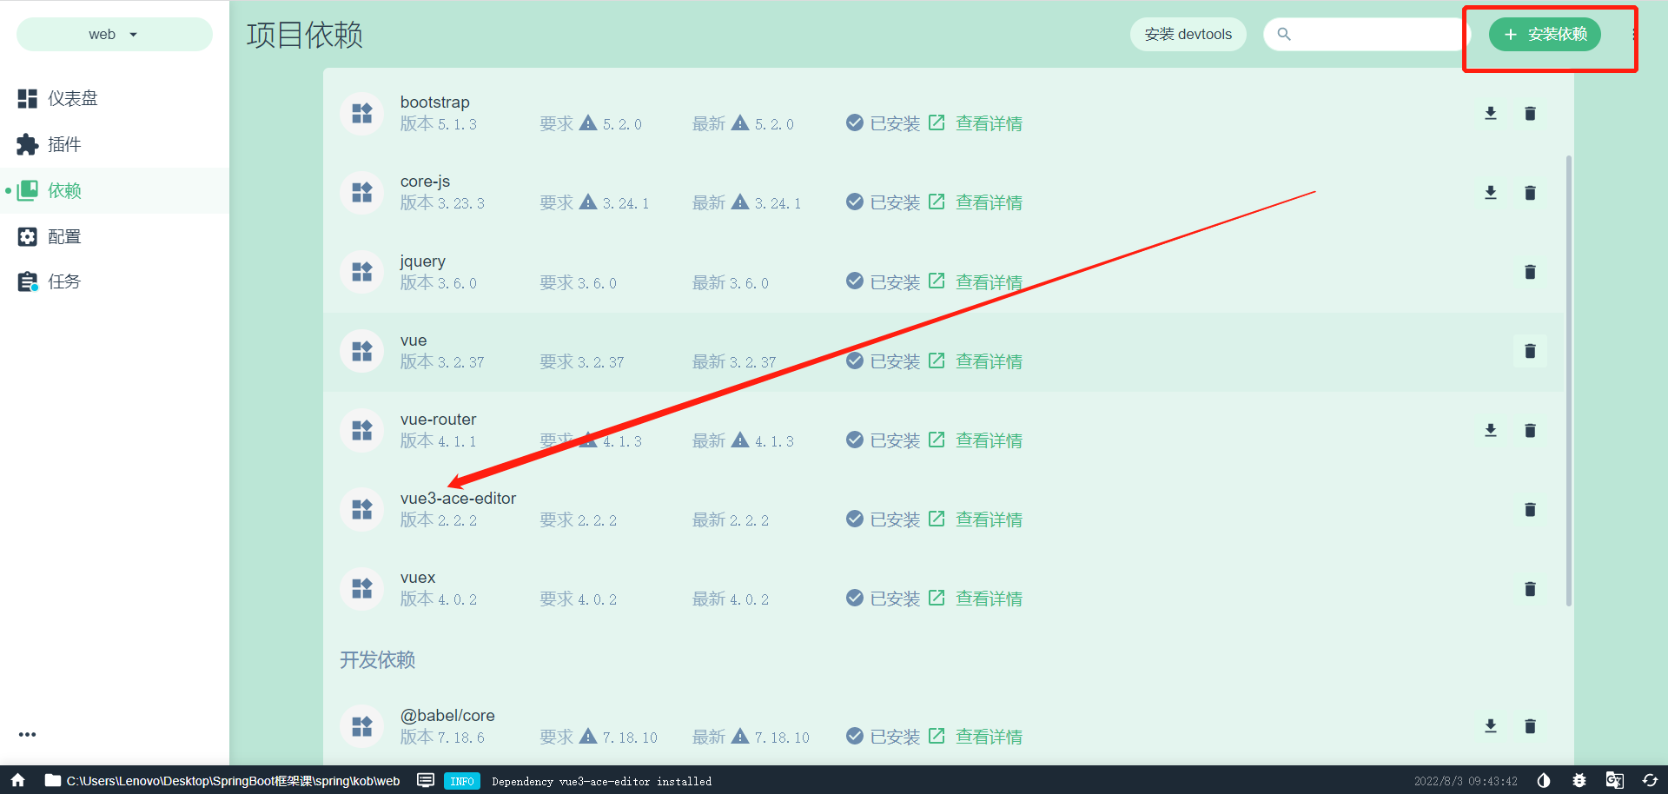The height and width of the screenshot is (794, 1668).
Task: Open the plugins (插件) panel
Action: click(x=65, y=144)
